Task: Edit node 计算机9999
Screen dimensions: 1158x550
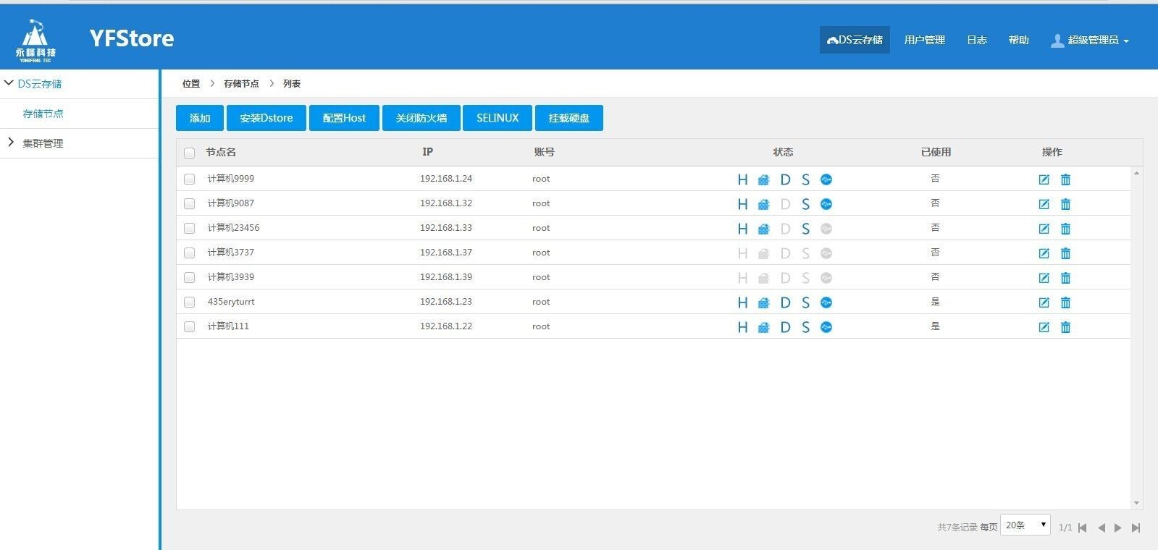Action: click(x=1044, y=179)
